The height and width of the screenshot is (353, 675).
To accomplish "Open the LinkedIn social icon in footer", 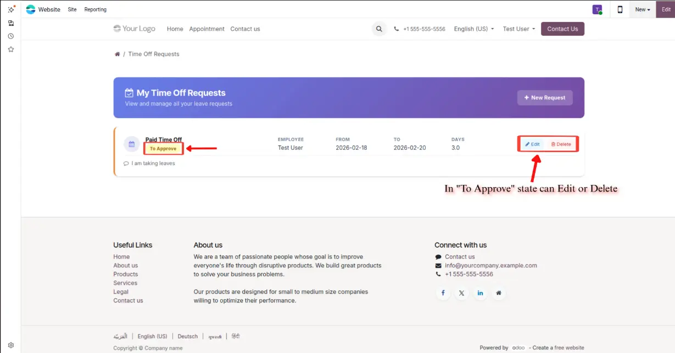I will click(x=480, y=293).
